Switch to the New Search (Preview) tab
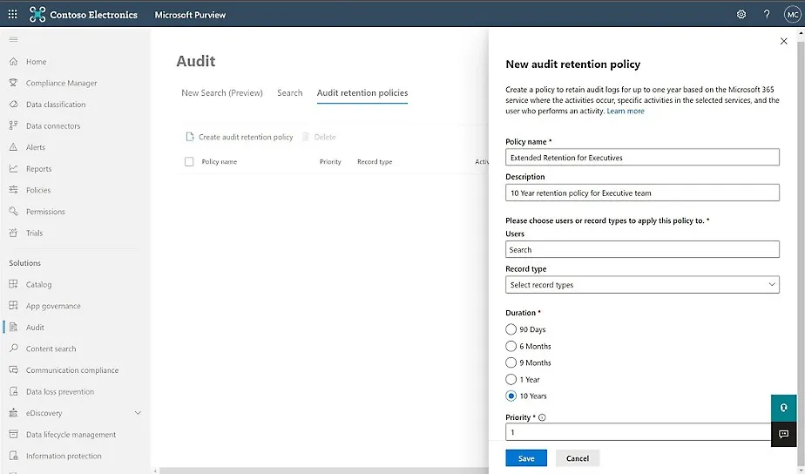Image resolution: width=805 pixels, height=474 pixels. point(221,93)
